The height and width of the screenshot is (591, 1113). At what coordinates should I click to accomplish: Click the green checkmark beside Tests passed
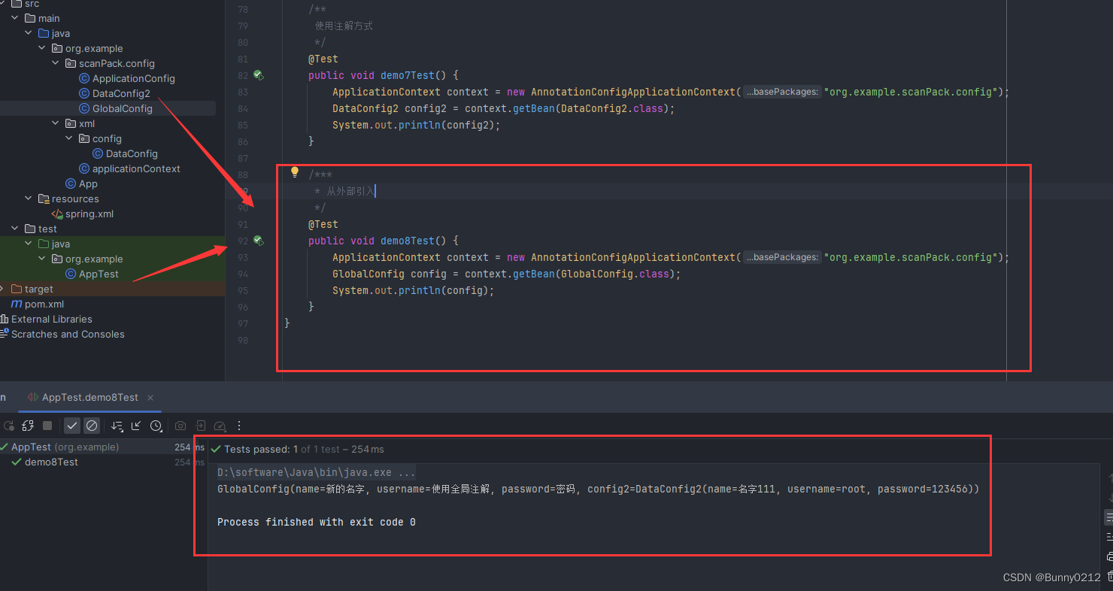[216, 449]
